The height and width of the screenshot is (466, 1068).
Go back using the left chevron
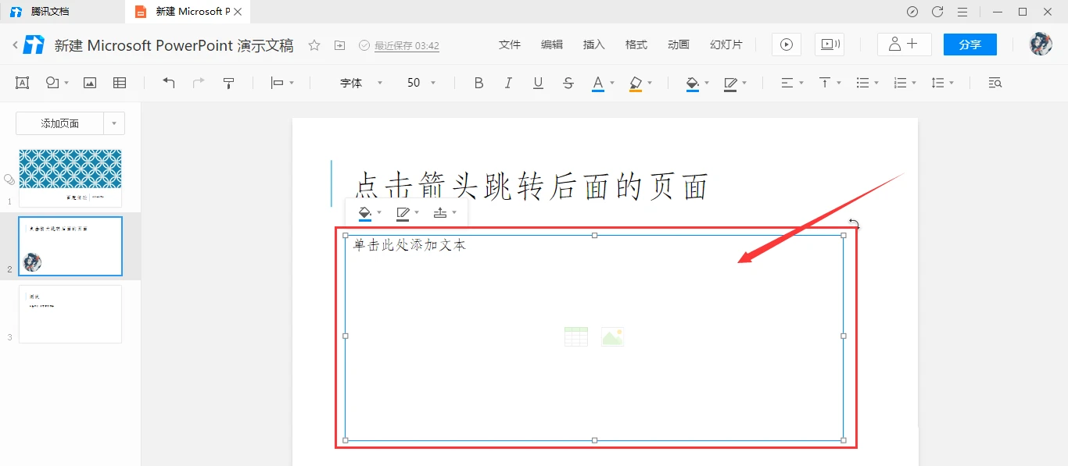(15, 45)
